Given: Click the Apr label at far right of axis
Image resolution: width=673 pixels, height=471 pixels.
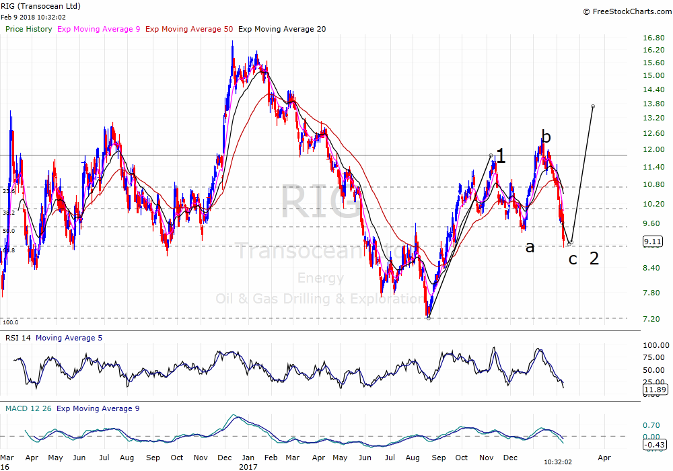Looking at the screenshot, I should pos(604,458).
